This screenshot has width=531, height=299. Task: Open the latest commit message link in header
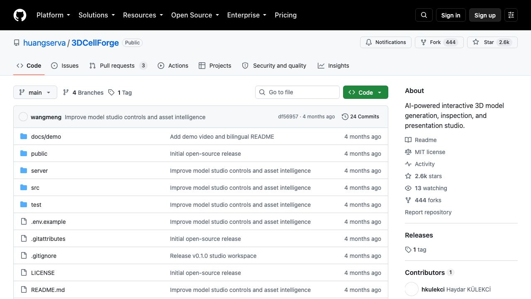135,117
